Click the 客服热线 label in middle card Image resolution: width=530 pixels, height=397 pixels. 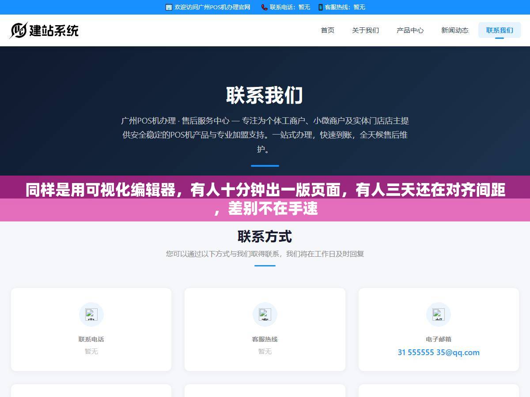(x=265, y=339)
